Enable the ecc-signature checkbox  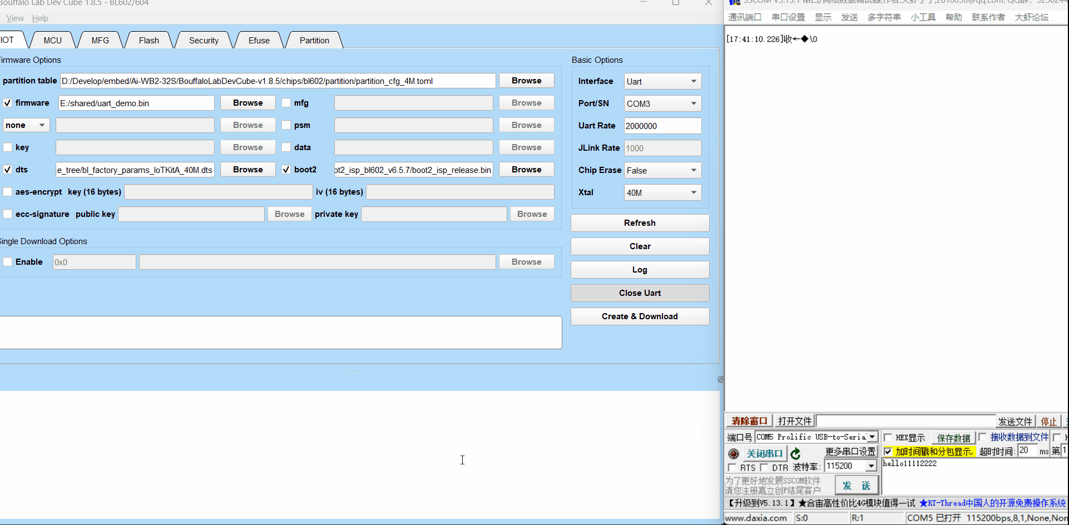[x=7, y=214]
